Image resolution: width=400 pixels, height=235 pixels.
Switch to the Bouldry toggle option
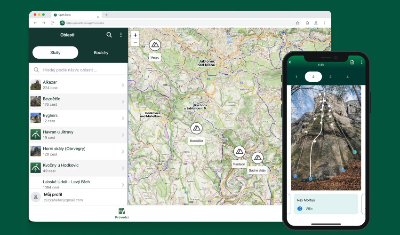coord(101,53)
